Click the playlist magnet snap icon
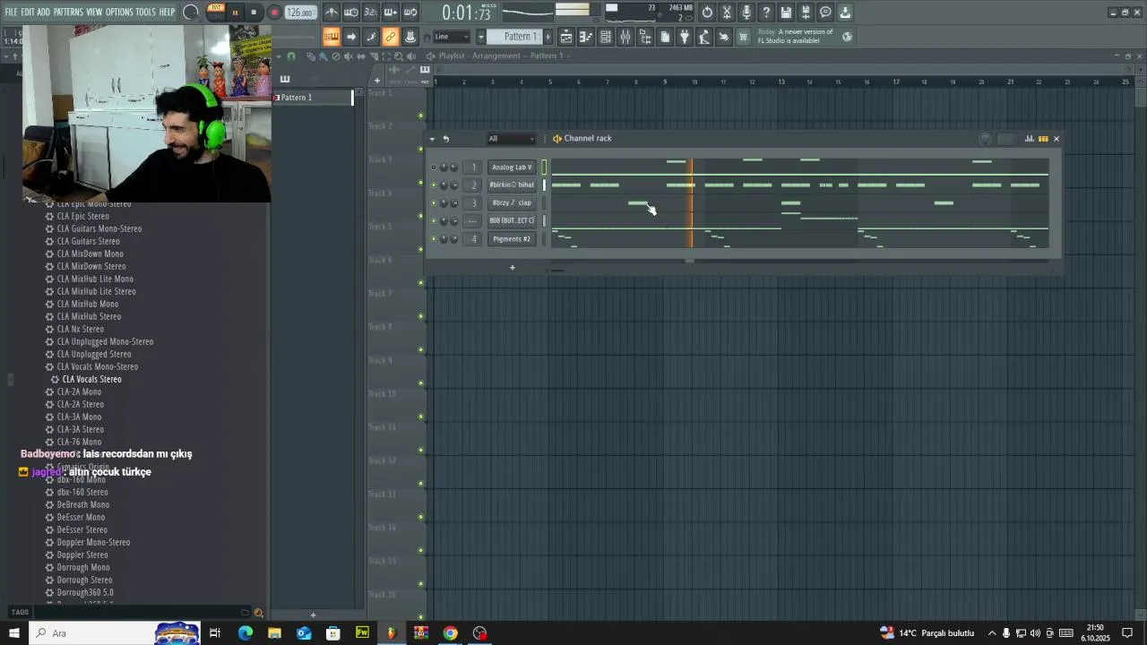This screenshot has height=645, width=1147. [x=290, y=56]
